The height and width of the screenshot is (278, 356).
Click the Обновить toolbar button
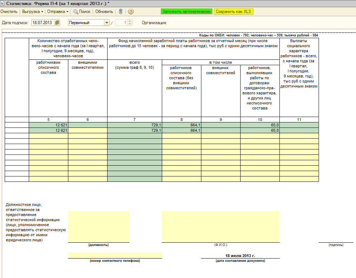(104, 12)
